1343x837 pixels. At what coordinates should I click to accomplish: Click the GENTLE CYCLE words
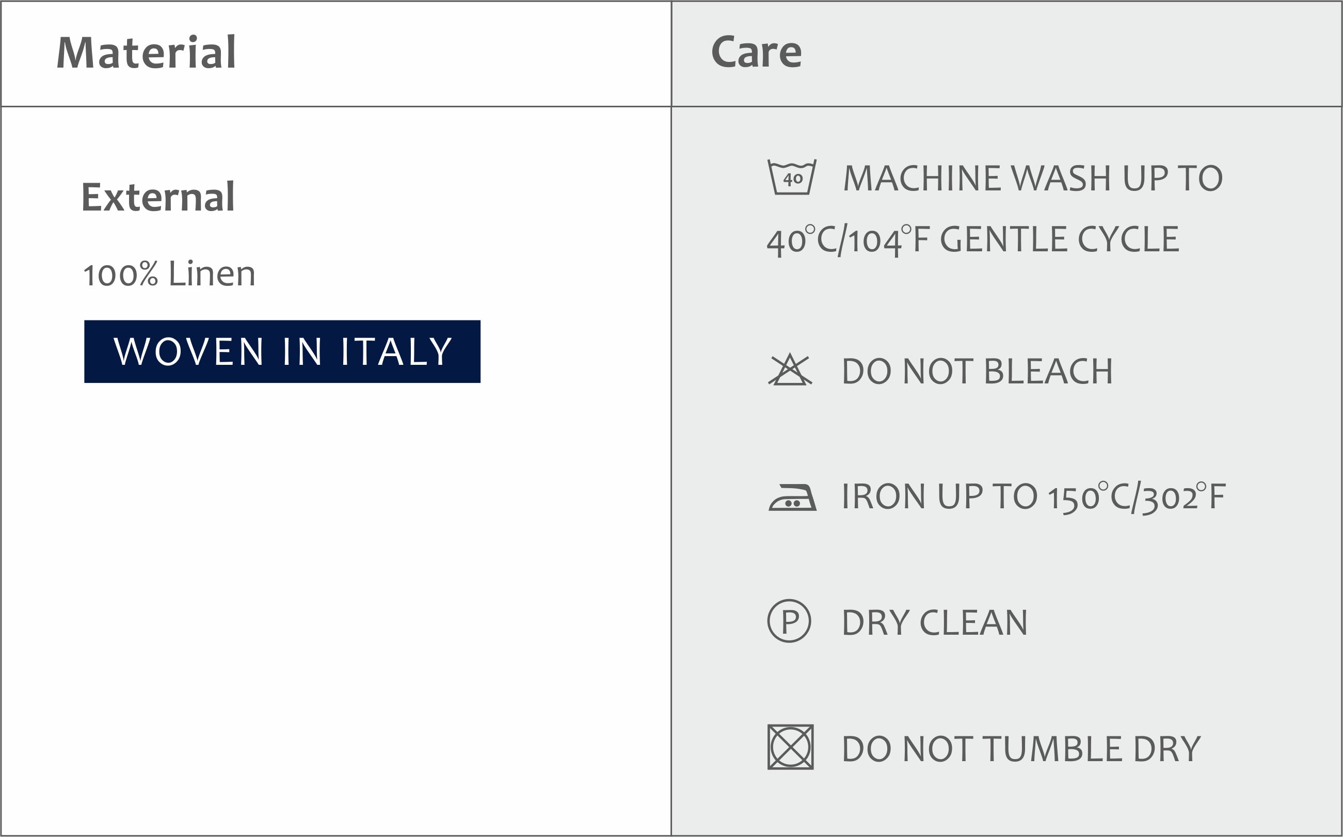click(1060, 240)
